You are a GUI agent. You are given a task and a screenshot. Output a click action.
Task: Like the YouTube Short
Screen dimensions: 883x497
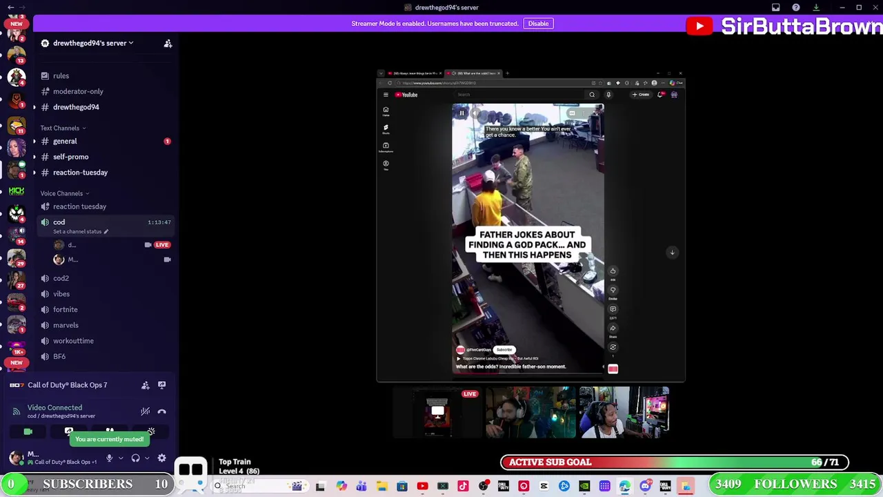(x=613, y=271)
